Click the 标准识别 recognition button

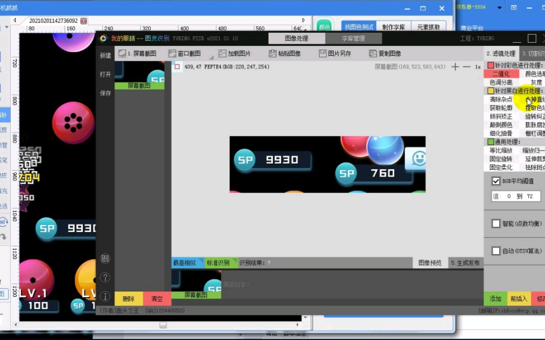[x=221, y=262]
